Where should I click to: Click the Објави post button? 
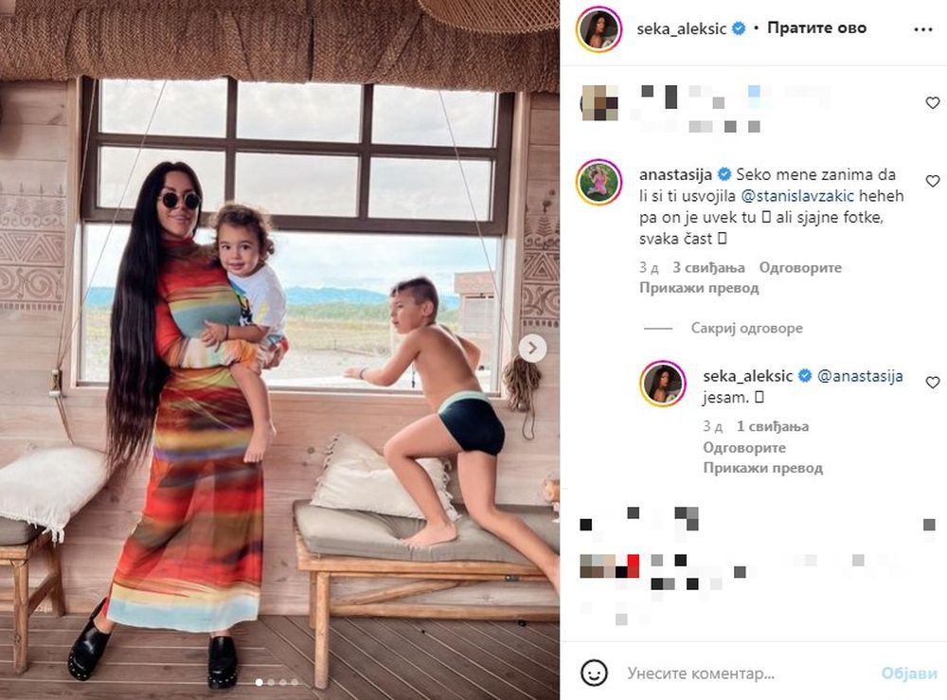pos(909,673)
